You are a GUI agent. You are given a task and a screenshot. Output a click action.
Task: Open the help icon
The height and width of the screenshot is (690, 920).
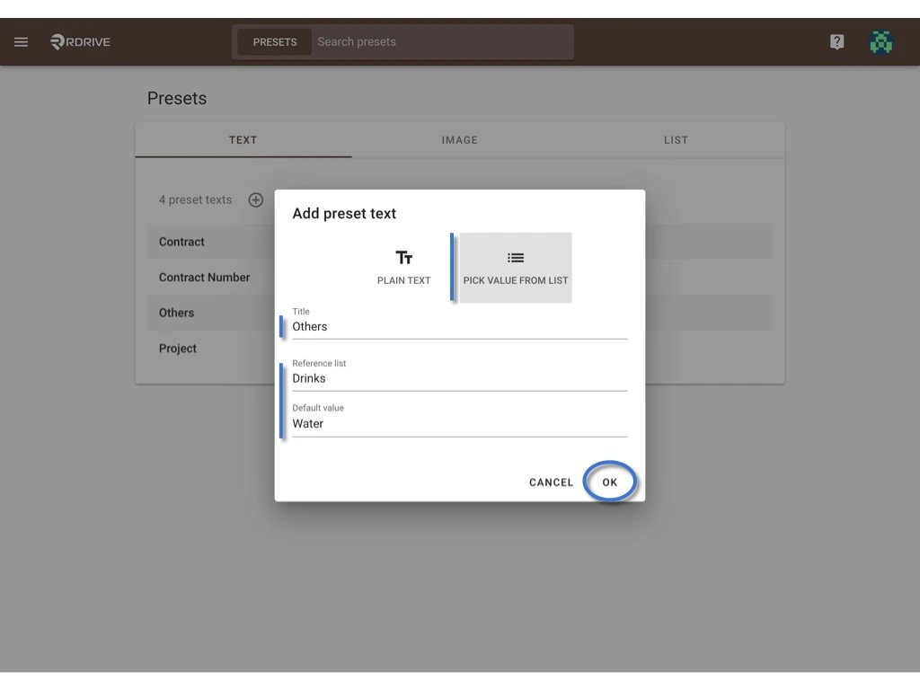(836, 41)
